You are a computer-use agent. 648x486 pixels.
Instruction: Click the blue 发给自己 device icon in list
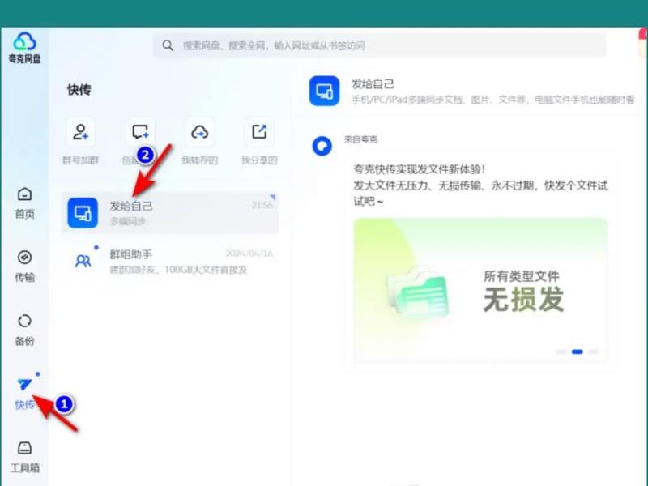tap(83, 213)
